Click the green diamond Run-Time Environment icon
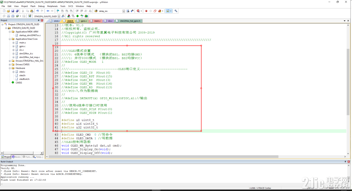Image resolution: width=352 pixels, height=191 pixels. point(78,16)
